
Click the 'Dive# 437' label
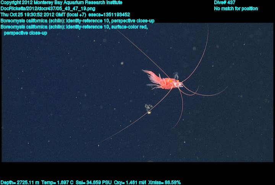click(225, 3)
